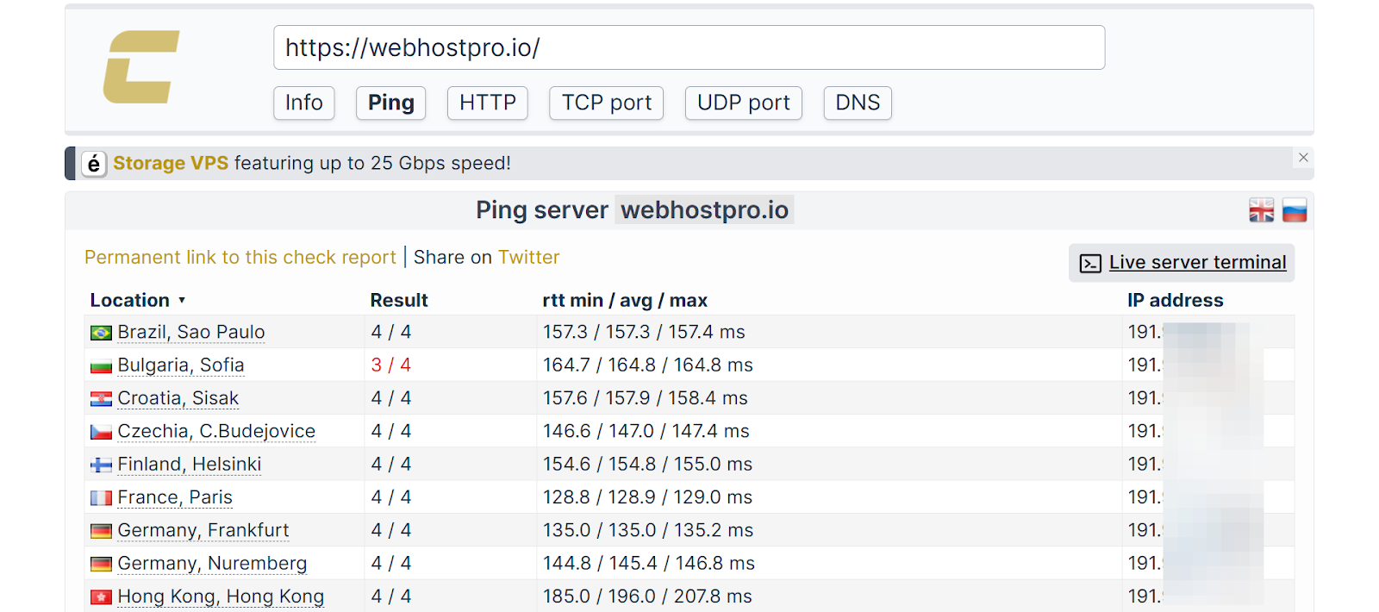Click the 154.6 / 154.8 / 155.0 ms value

[x=647, y=464]
